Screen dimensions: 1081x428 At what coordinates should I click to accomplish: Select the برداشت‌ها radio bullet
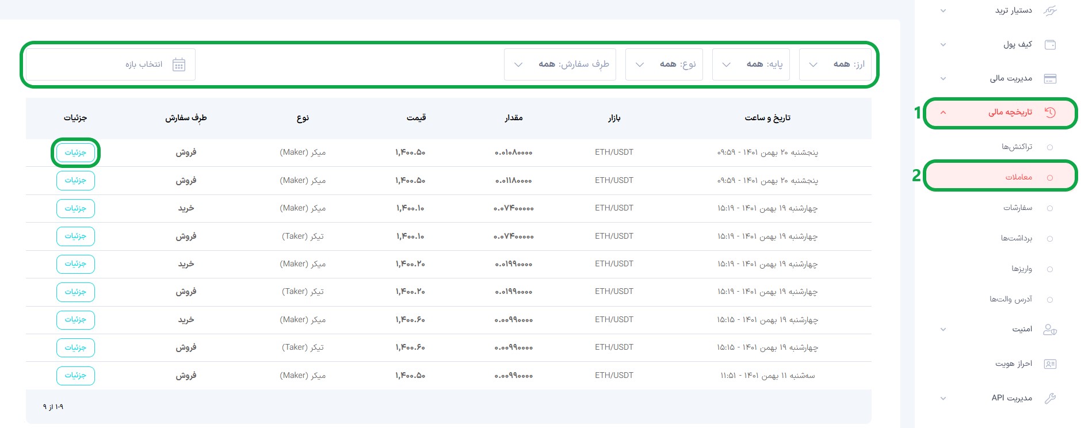[x=1050, y=239]
